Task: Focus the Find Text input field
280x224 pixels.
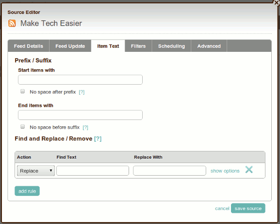Action: click(x=93, y=171)
